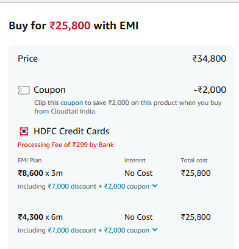The width and height of the screenshot is (239, 249).
Task: Click the 'EMI Plan' column header
Action: 30,161
